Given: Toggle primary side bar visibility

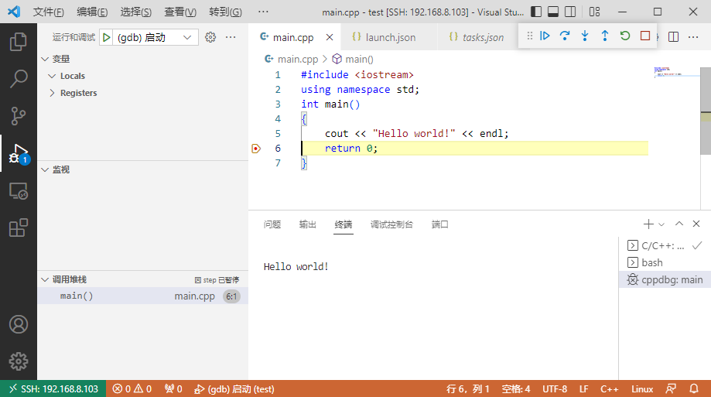Looking at the screenshot, I should (x=536, y=12).
